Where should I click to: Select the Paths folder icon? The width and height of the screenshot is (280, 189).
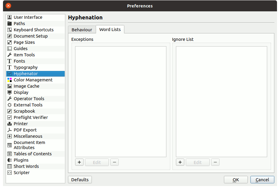pyautogui.click(x=10, y=24)
